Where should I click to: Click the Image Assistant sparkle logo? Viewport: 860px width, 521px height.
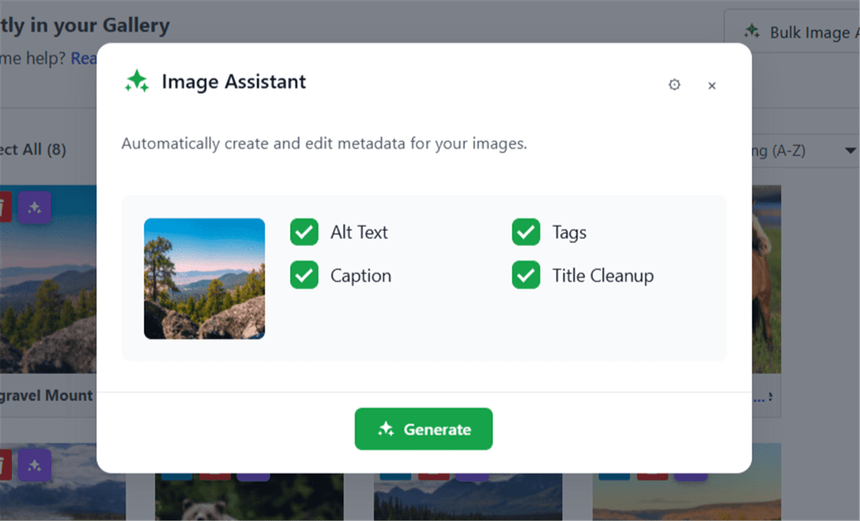pos(137,81)
